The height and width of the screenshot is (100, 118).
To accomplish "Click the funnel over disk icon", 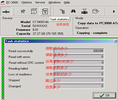I will 84,11.
